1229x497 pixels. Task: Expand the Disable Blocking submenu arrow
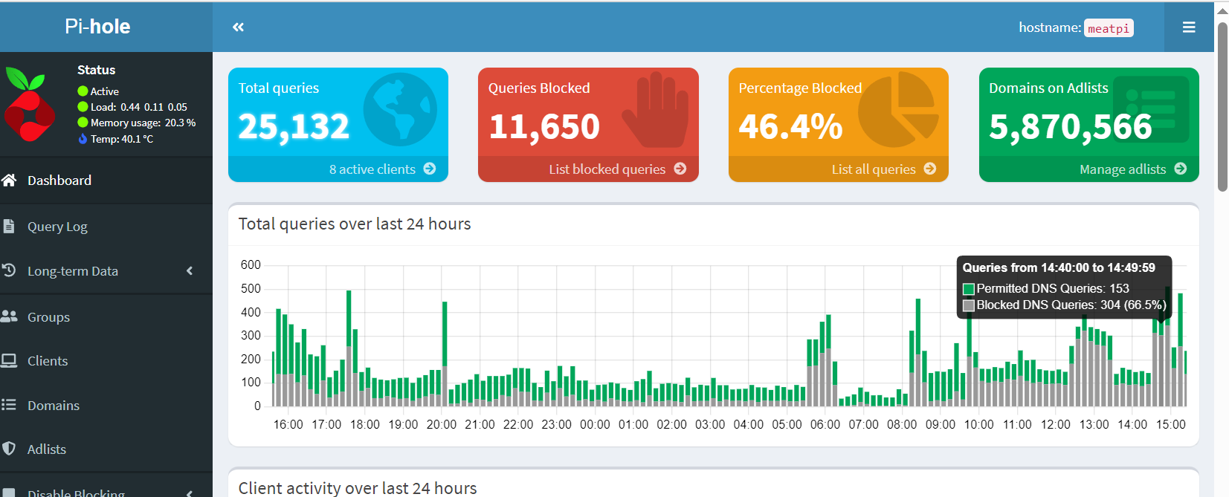(x=190, y=493)
